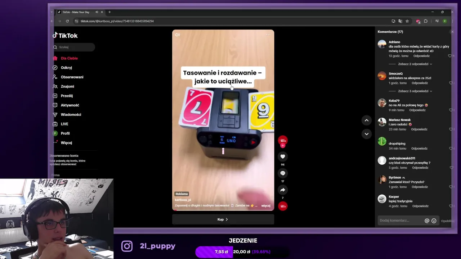Open the emoji picker smiley icon
This screenshot has width=461, height=259.
434,221
